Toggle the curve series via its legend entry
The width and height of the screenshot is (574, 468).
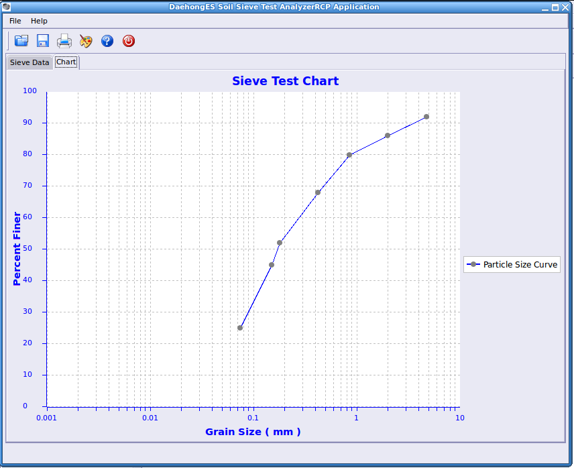coord(512,264)
